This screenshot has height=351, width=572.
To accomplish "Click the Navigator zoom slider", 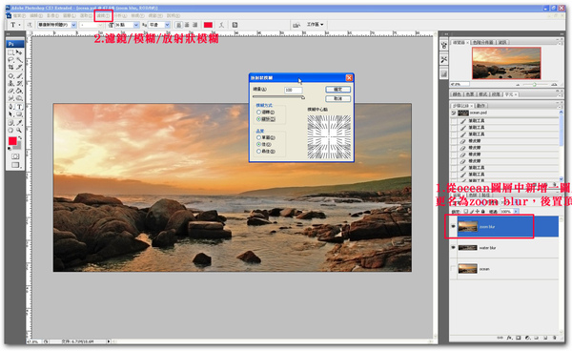I will 535,84.
